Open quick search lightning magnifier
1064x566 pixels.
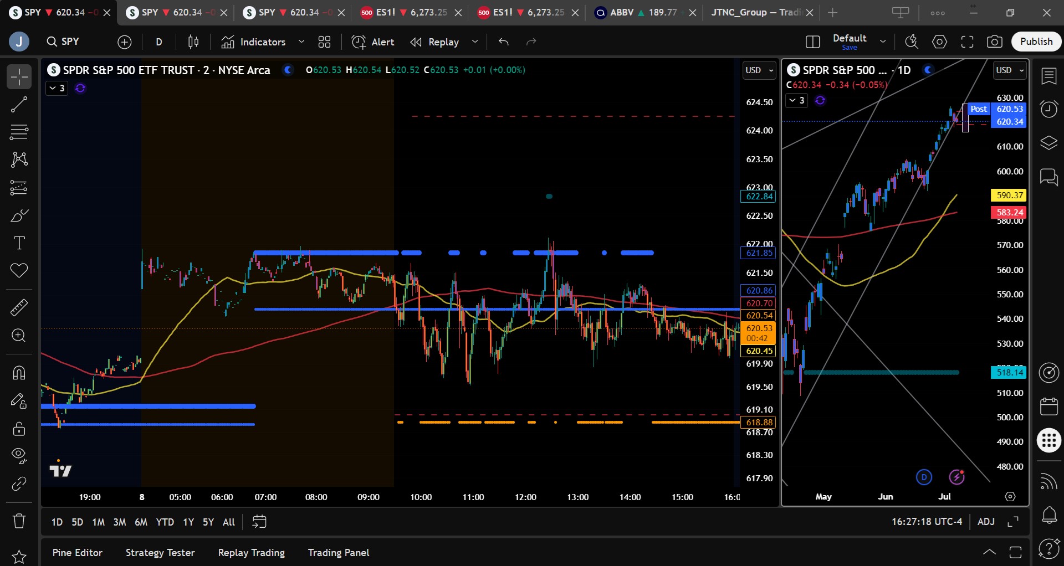(912, 42)
